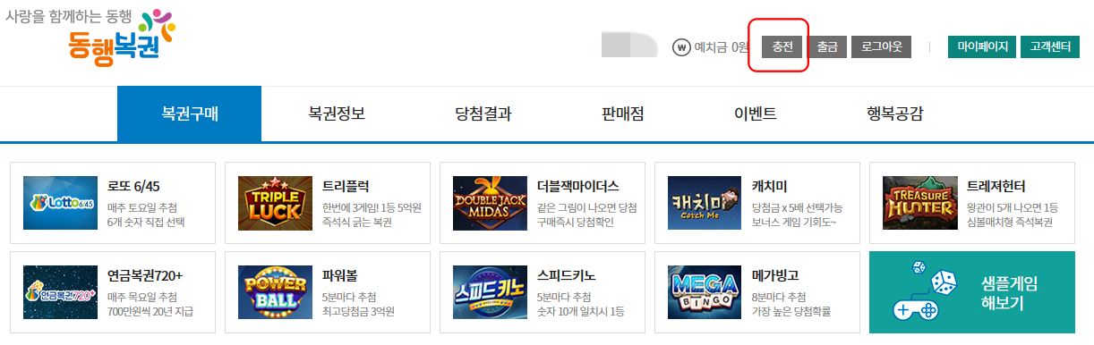1094x345 pixels.
Task: Click '최고당첨금 3억원' text
Action: coord(358,311)
